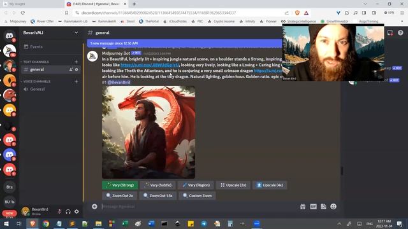
Task: Click the Upscale (4x) button
Action: click(x=270, y=185)
